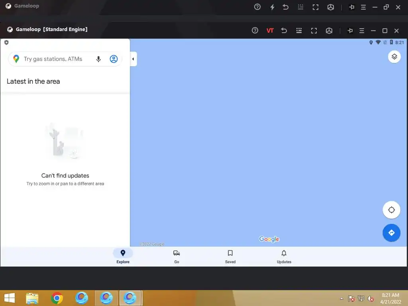This screenshot has height=306, width=408.
Task: Show hidden system tray icons arrow
Action: point(341,298)
